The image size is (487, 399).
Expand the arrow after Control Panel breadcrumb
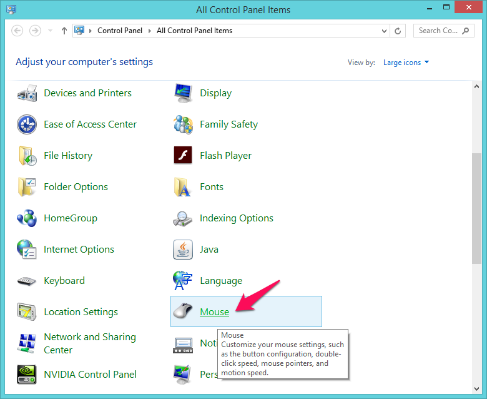tap(150, 31)
